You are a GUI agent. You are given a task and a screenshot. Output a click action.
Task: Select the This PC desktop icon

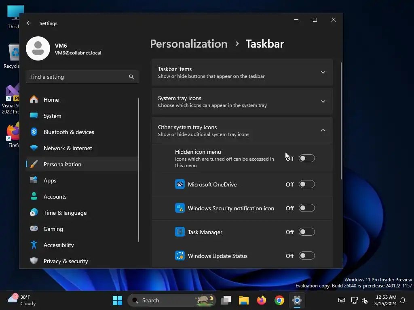(x=13, y=17)
